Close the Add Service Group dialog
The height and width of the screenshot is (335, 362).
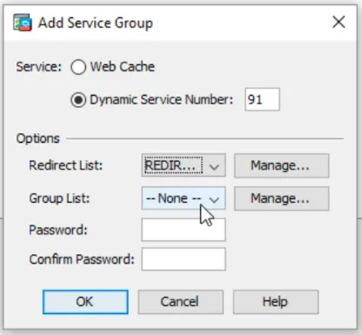[339, 22]
